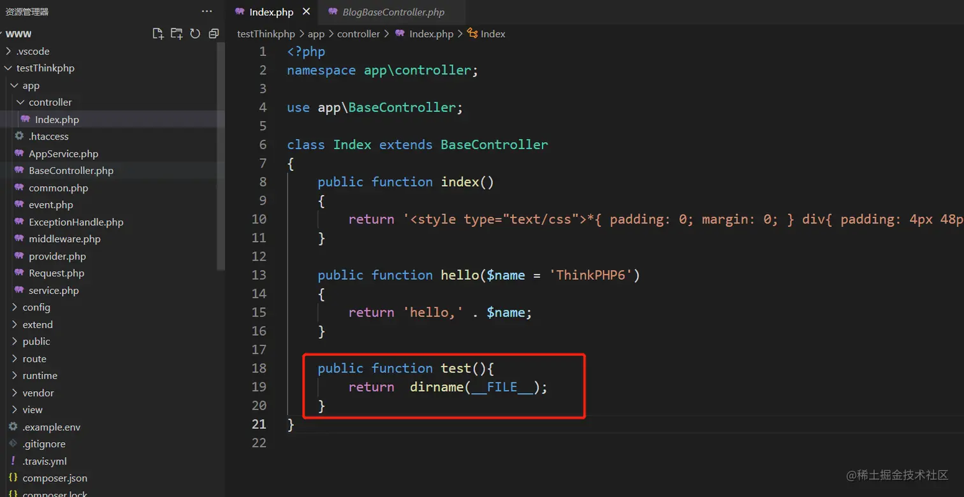
Task: Click the <?php opening tag on line 1
Action: click(306, 52)
